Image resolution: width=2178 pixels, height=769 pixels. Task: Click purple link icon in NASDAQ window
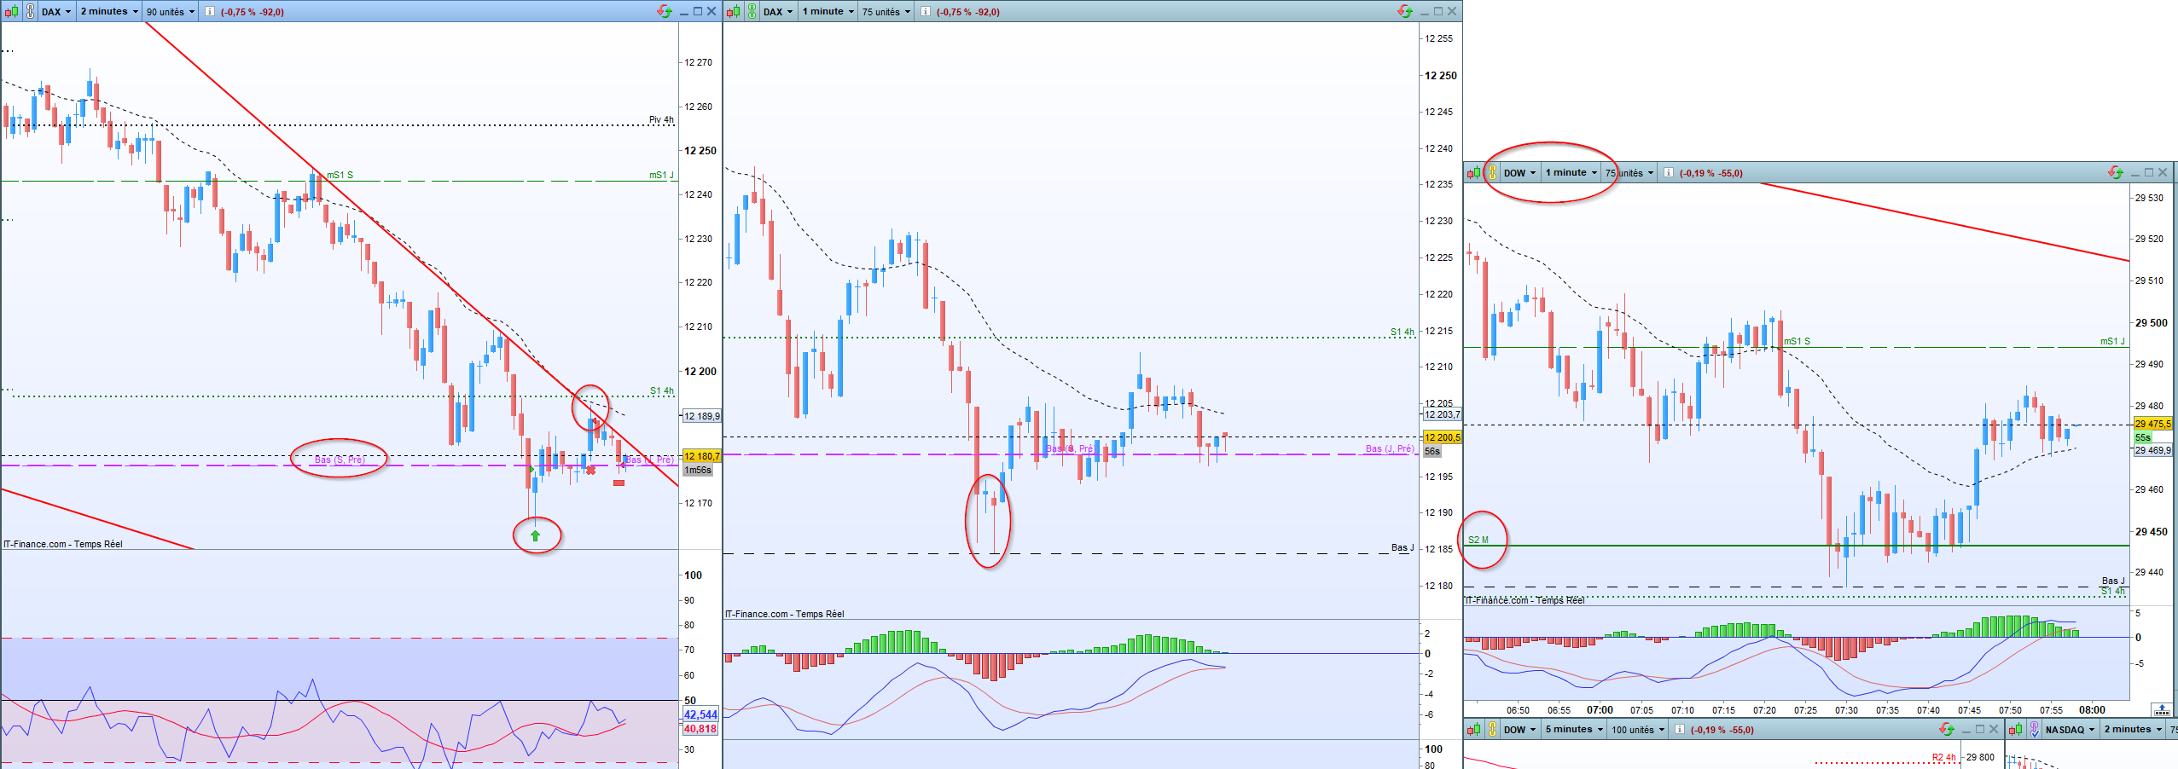pos(2035,730)
